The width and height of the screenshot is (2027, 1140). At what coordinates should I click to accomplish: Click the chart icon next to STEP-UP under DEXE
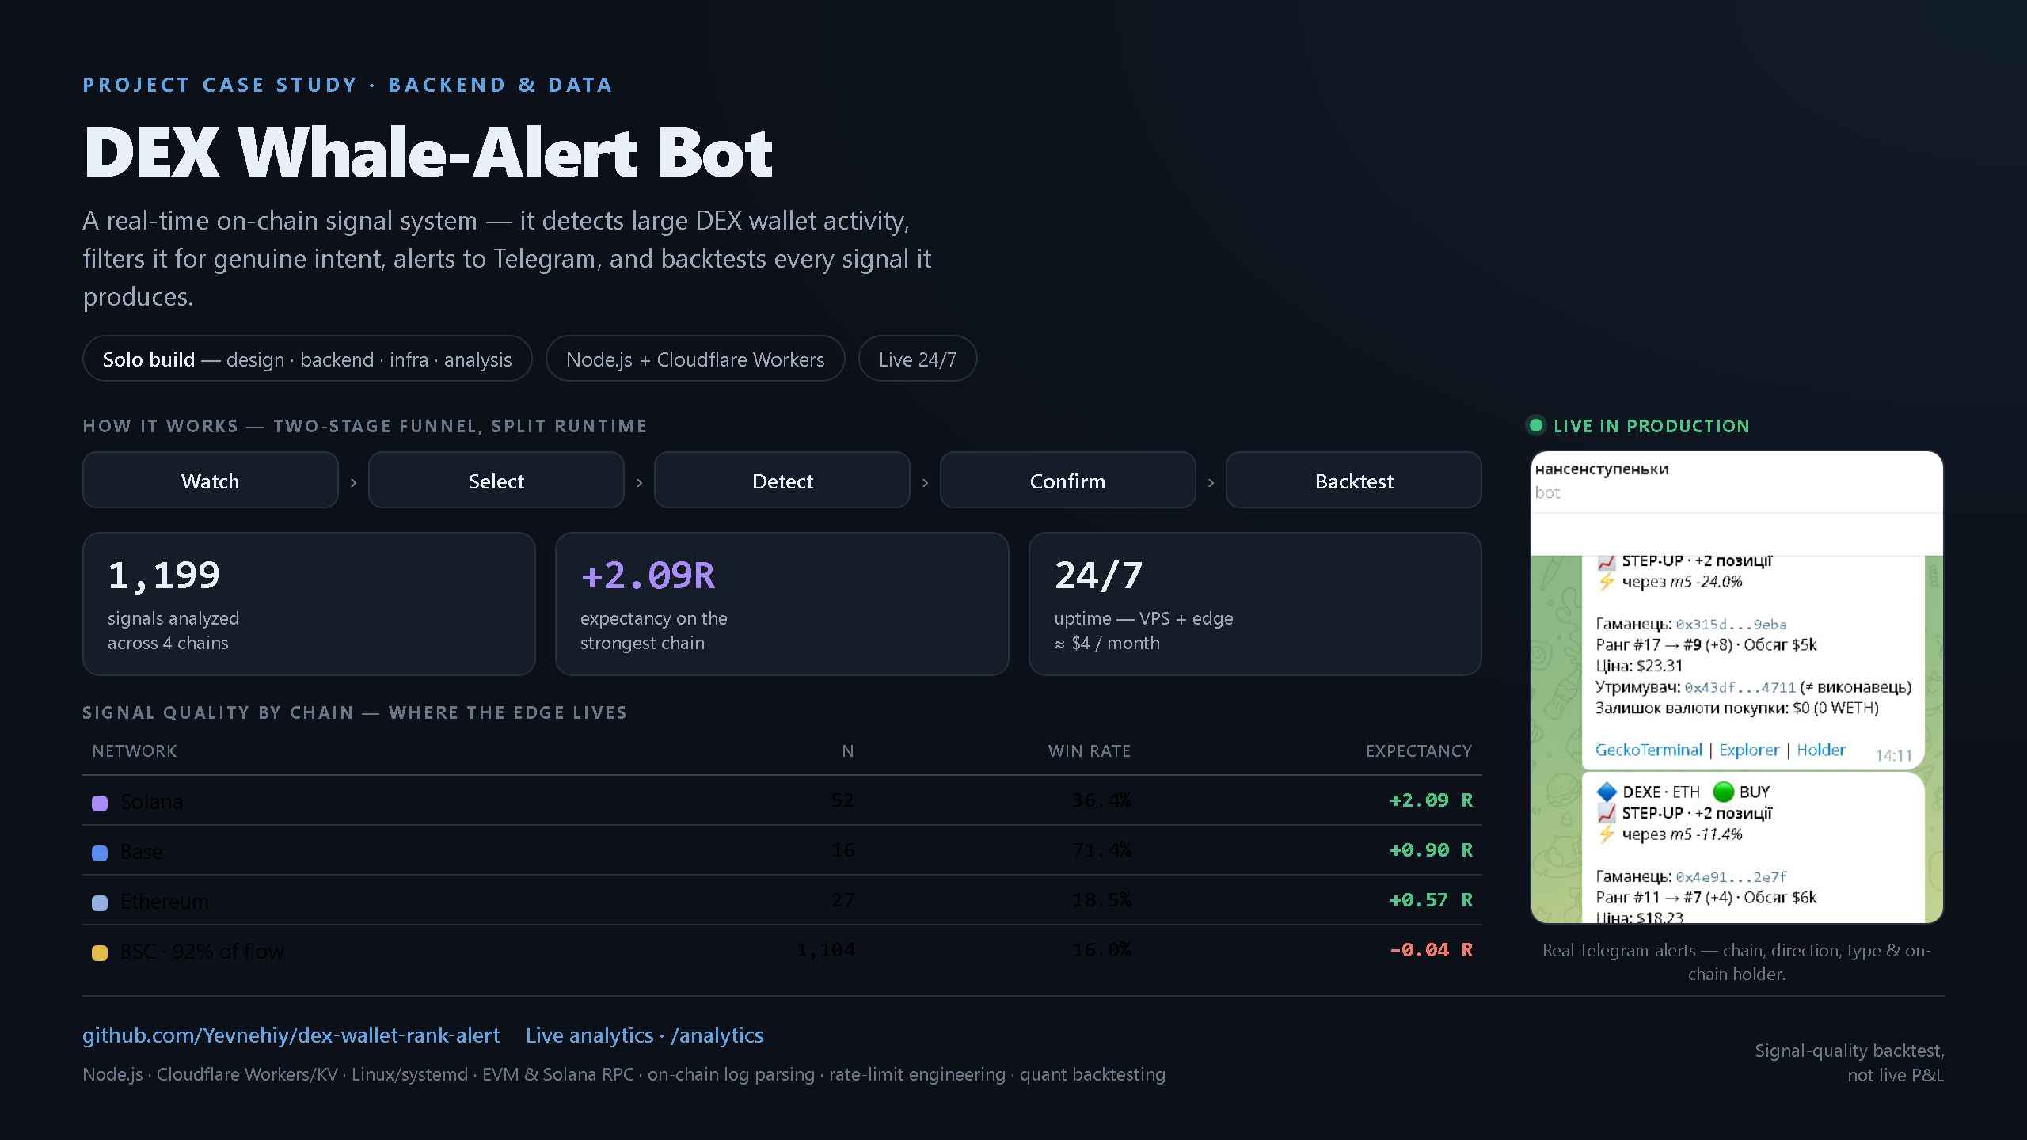coord(1607,813)
